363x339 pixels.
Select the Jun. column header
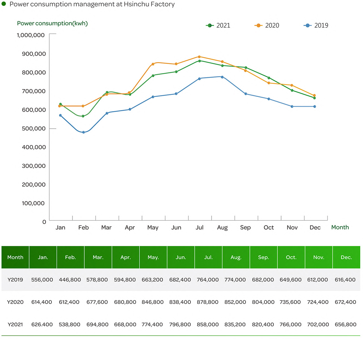[x=181, y=257]
